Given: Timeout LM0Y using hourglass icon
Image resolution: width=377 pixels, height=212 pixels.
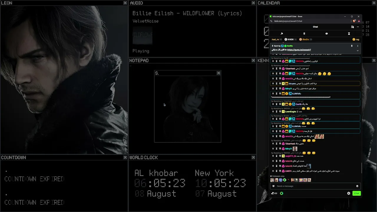Looking at the screenshot, I should pos(276,171).
